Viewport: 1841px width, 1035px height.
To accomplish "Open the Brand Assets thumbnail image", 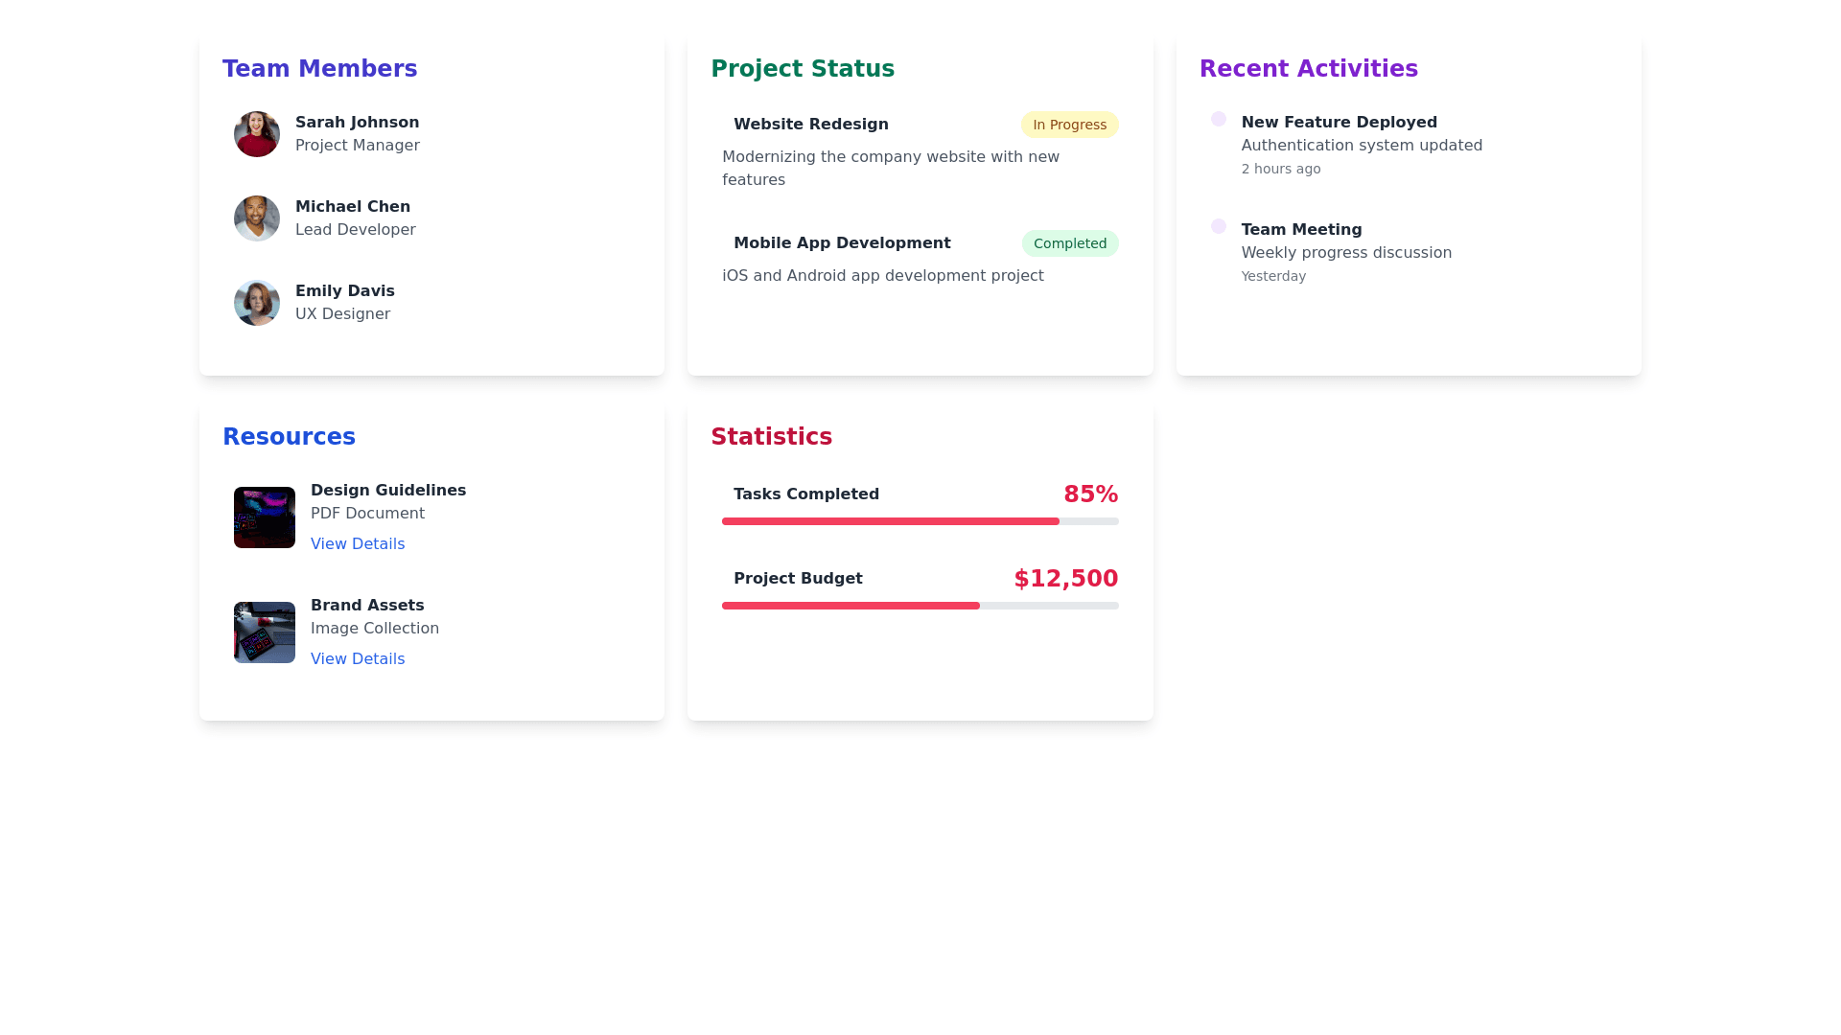I will [265, 632].
